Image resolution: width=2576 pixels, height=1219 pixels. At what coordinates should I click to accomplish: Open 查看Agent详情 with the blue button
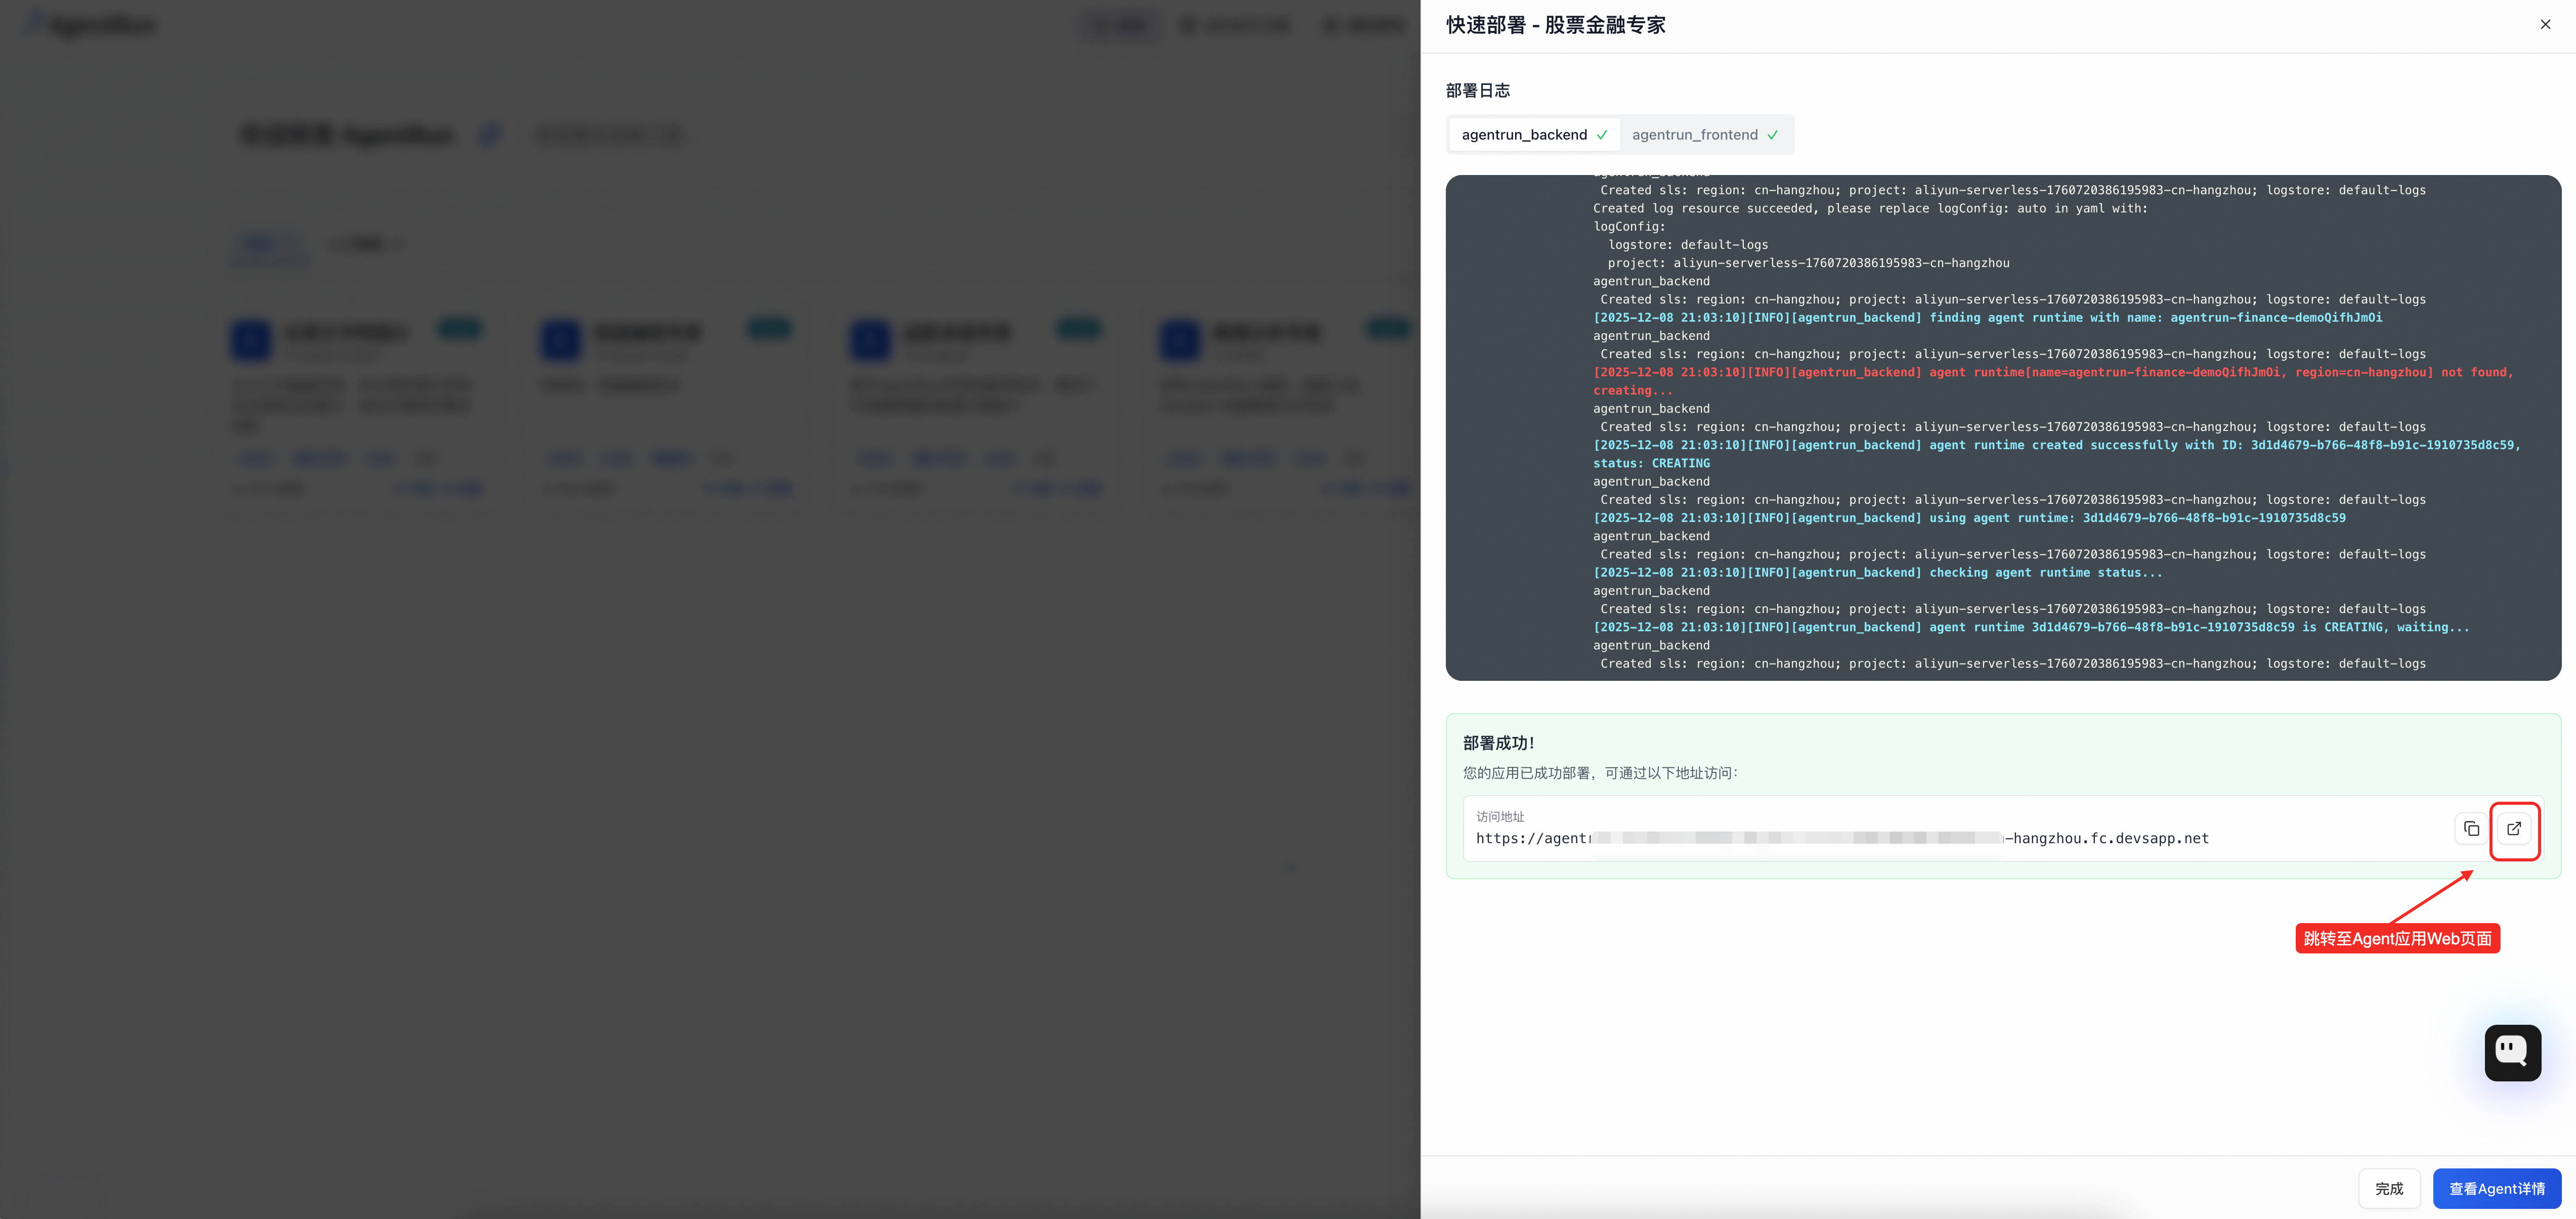(x=2497, y=1188)
